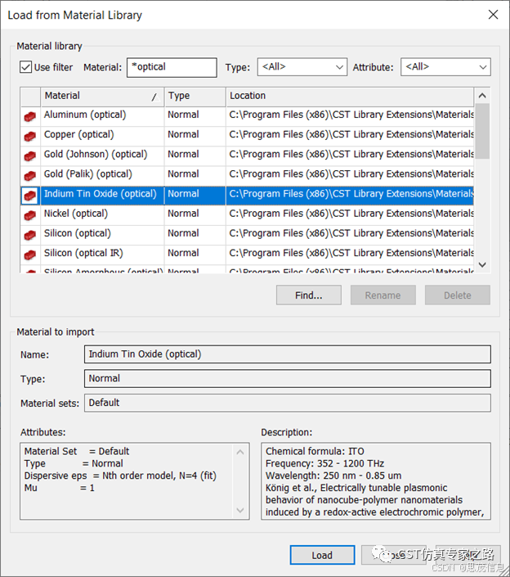This screenshot has height=577, width=510.
Task: Click Attributes box scroll down arrow
Action: pyautogui.click(x=240, y=510)
